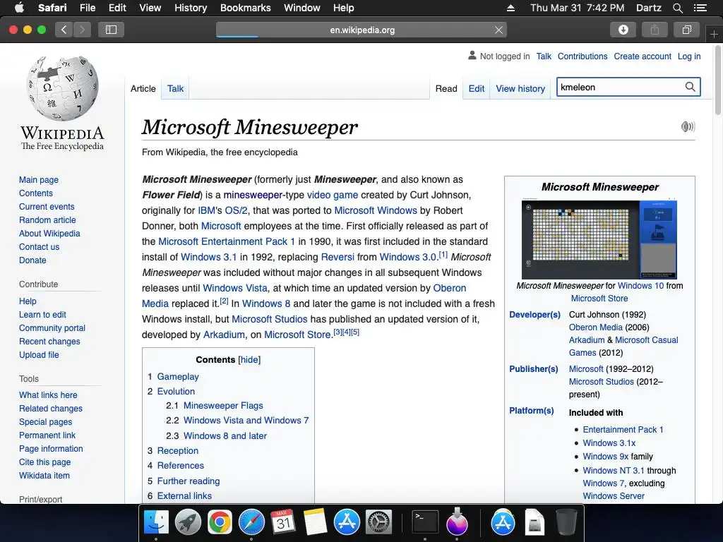Launch Google Chrome from the Dock
The width and height of the screenshot is (723, 542).
pyautogui.click(x=220, y=522)
